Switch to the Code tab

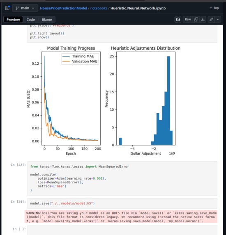coord(31,20)
